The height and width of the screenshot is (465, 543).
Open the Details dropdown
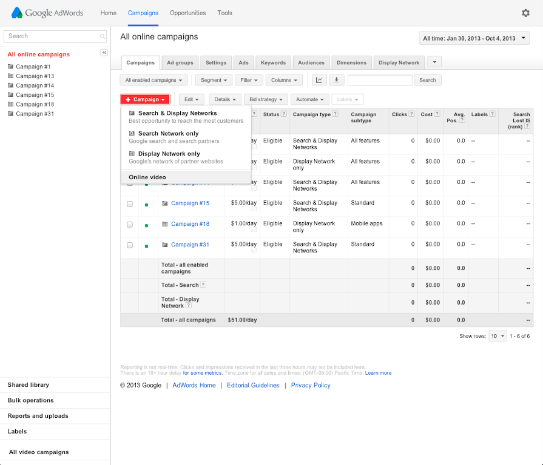tap(225, 99)
